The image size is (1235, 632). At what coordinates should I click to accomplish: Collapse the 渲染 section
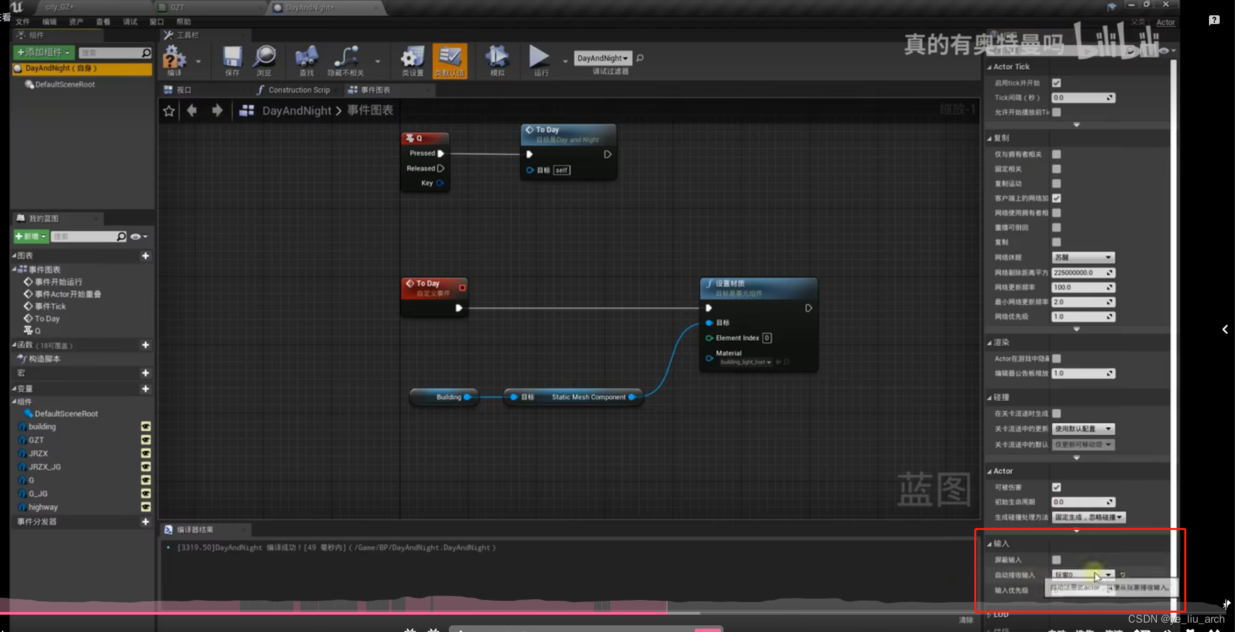989,343
